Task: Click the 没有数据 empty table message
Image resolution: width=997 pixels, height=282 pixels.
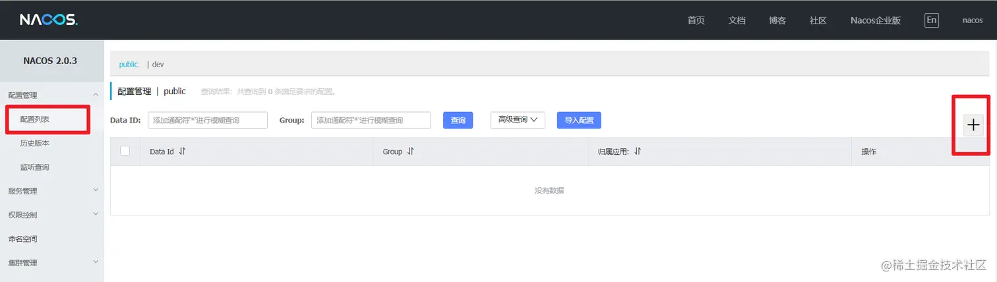Action: click(549, 190)
